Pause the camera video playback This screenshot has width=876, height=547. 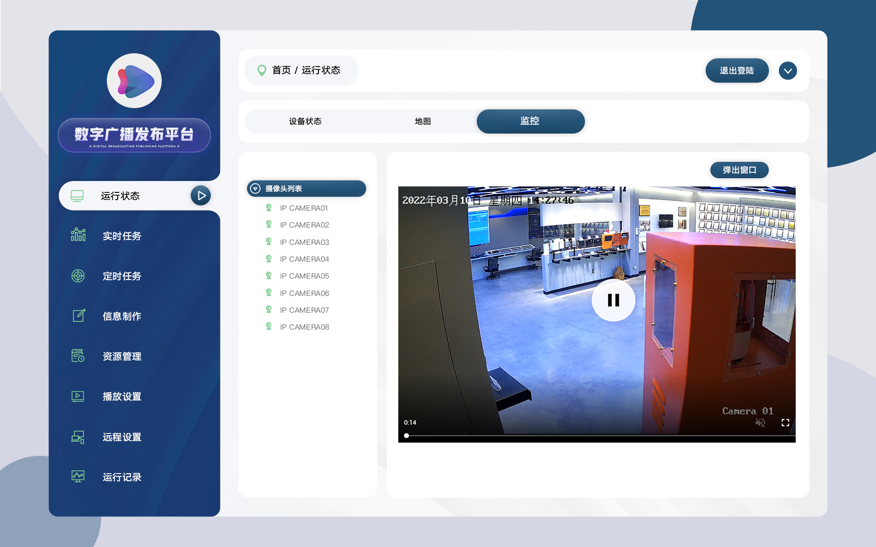point(613,300)
